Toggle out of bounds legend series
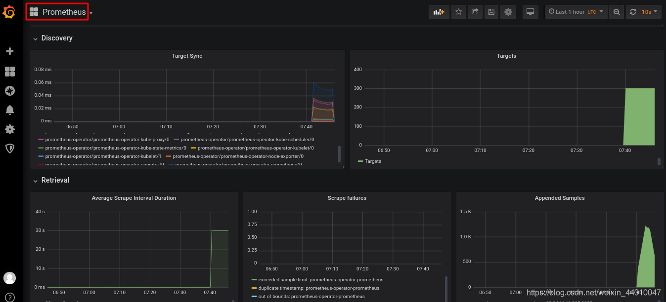This screenshot has height=302, width=666. (x=311, y=297)
